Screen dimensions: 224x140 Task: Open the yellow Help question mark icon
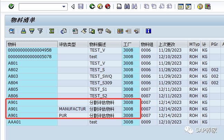click(200, 7)
